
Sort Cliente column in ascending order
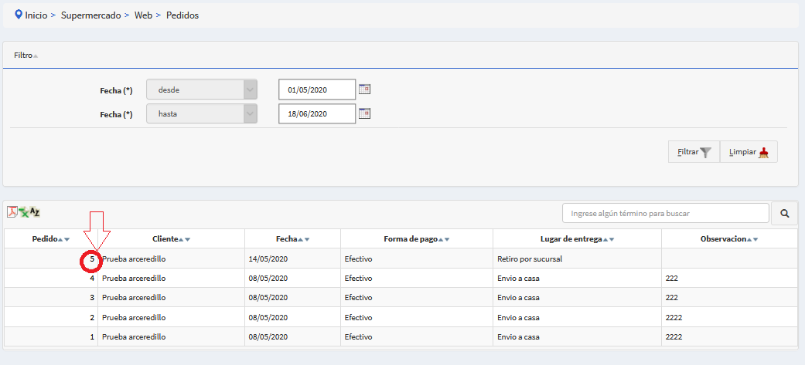pos(181,240)
